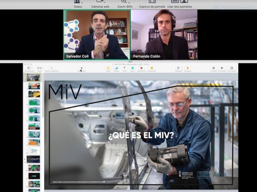
Task: Open the Multimedia insert icon
Action: 141,68
